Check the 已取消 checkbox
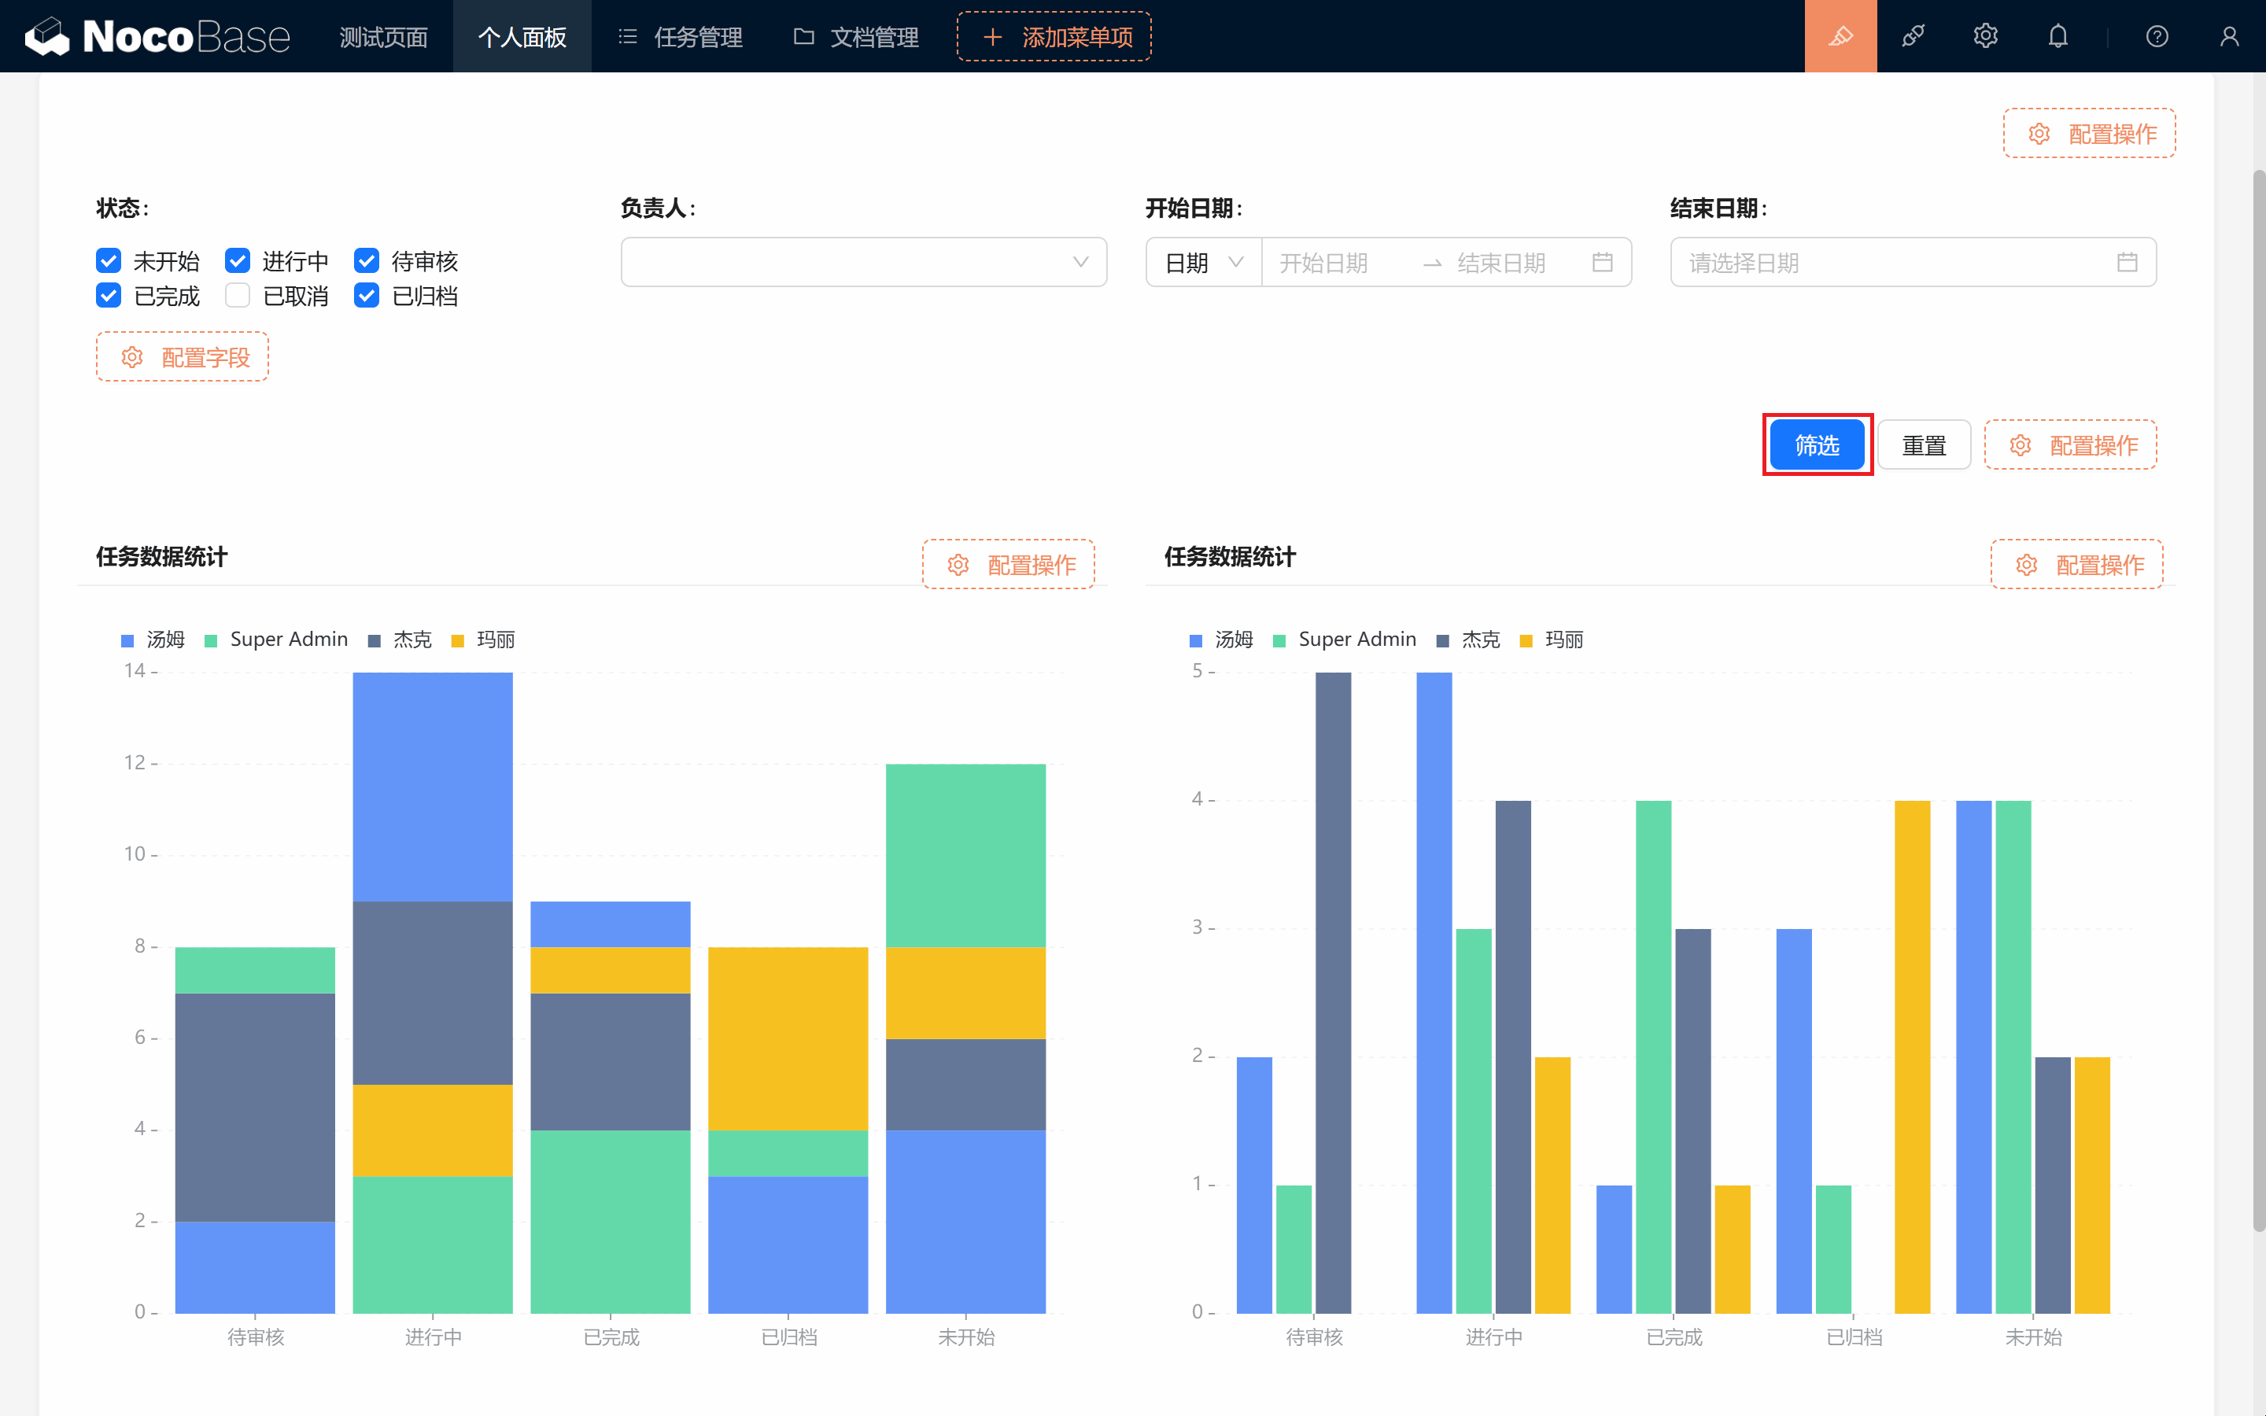 238,296
